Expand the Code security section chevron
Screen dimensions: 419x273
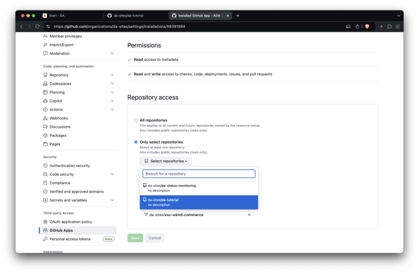pyautogui.click(x=112, y=174)
